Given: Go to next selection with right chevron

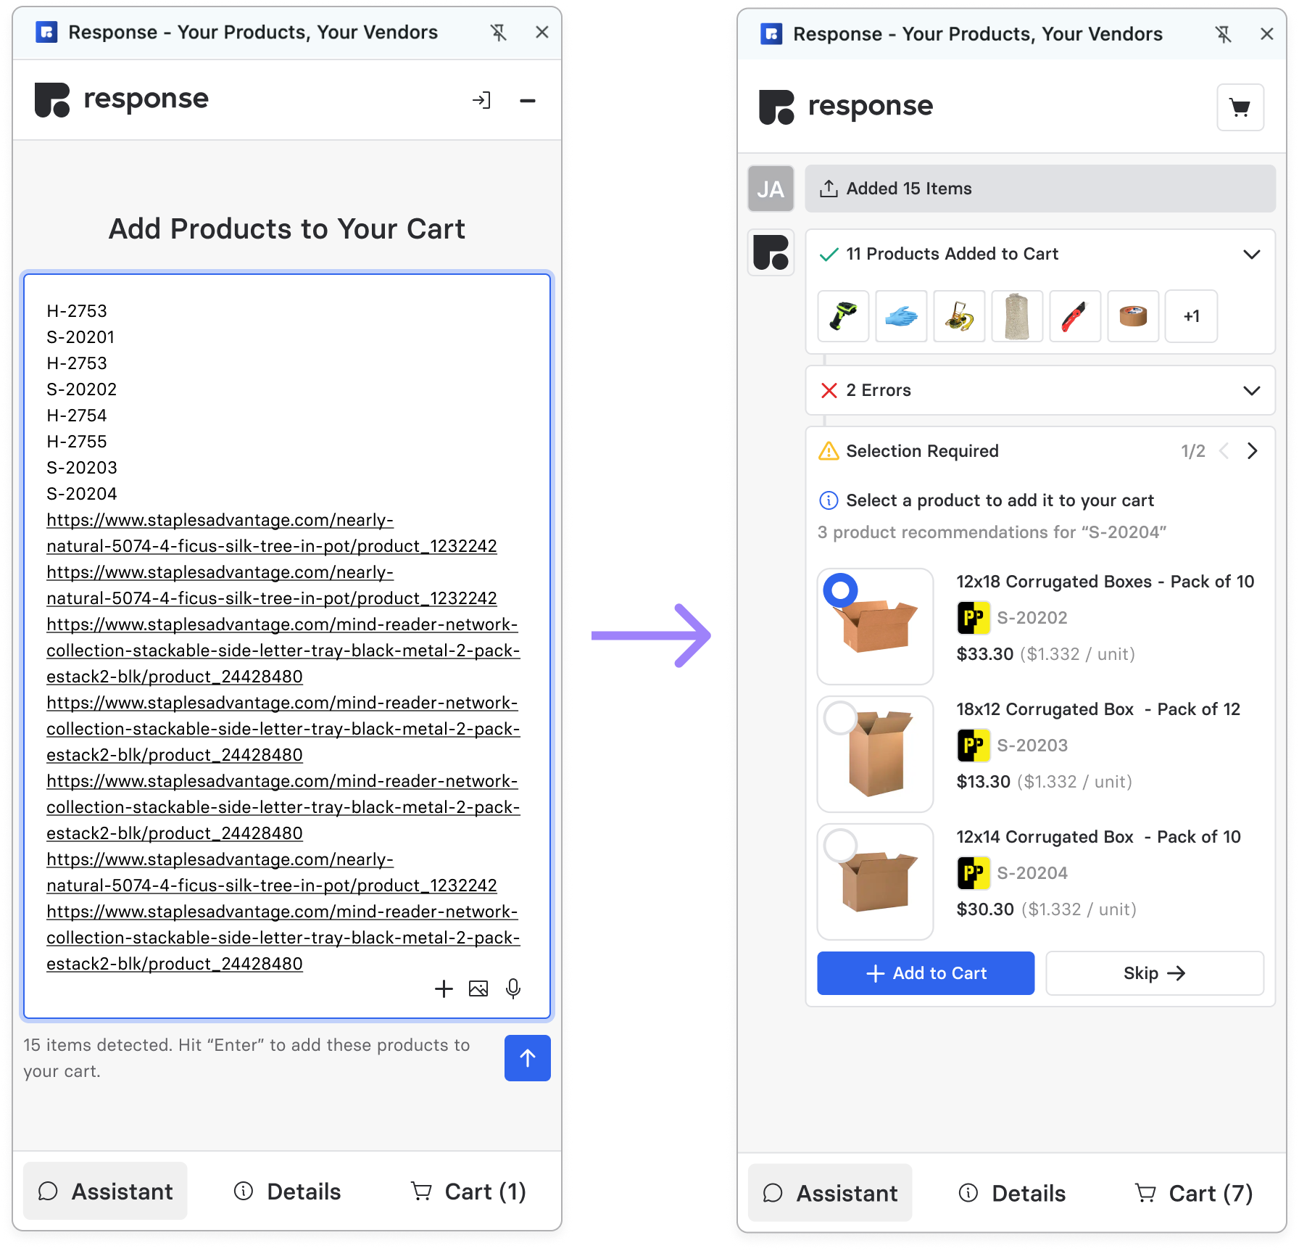Looking at the screenshot, I should (1252, 451).
